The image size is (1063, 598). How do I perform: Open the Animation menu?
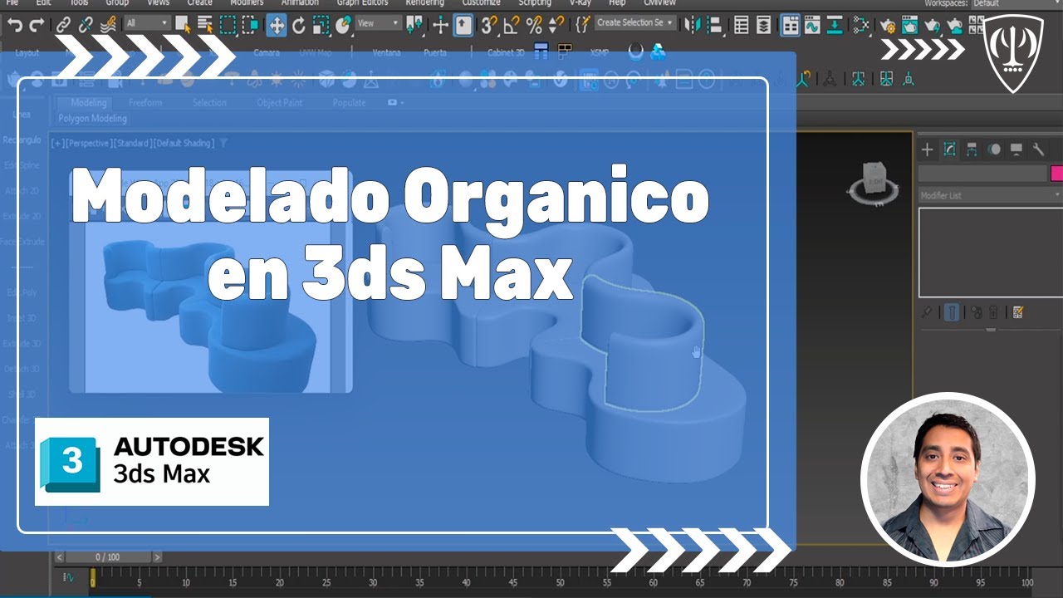coord(300,3)
